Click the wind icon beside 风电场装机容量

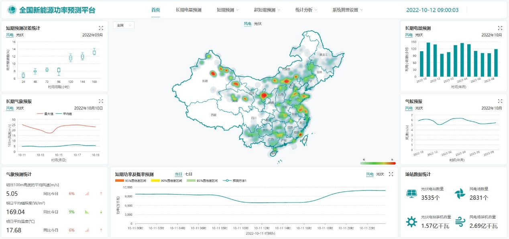(x=460, y=221)
